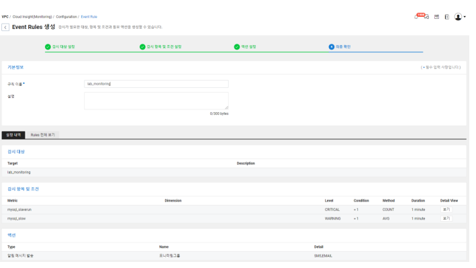This screenshot has width=476, height=268.
Task: Select the dark active settings summary tab
Action: pyautogui.click(x=13, y=135)
